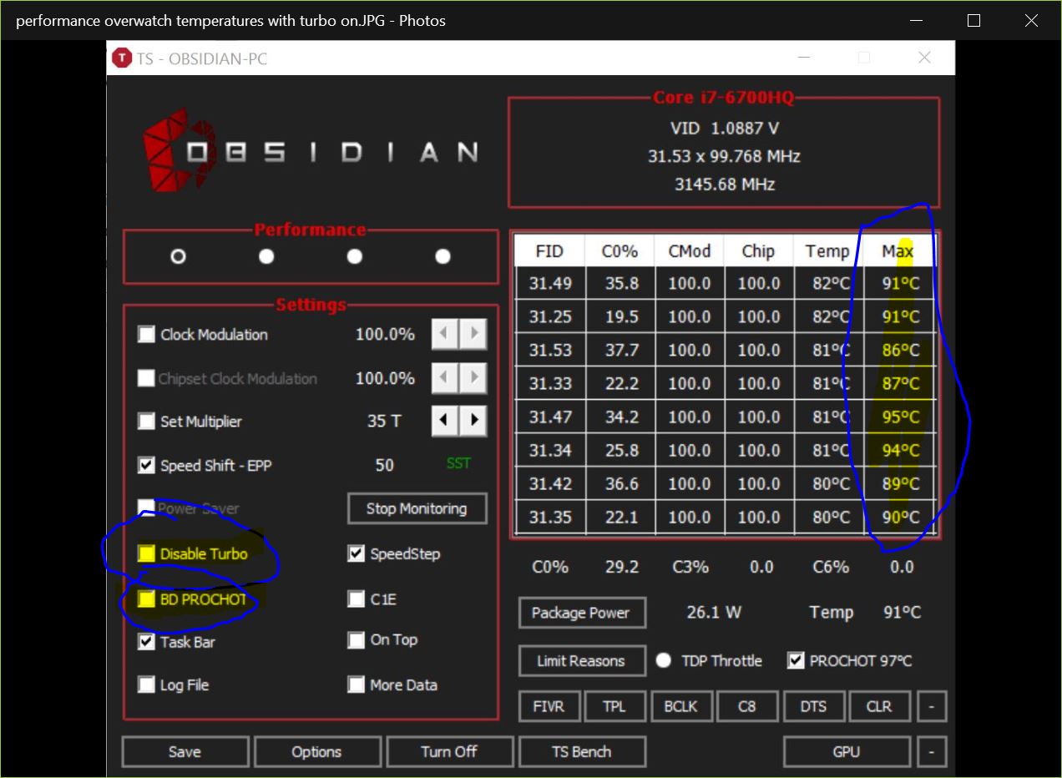Click the Temp column header
Screen dimensions: 1062x778
point(828,251)
